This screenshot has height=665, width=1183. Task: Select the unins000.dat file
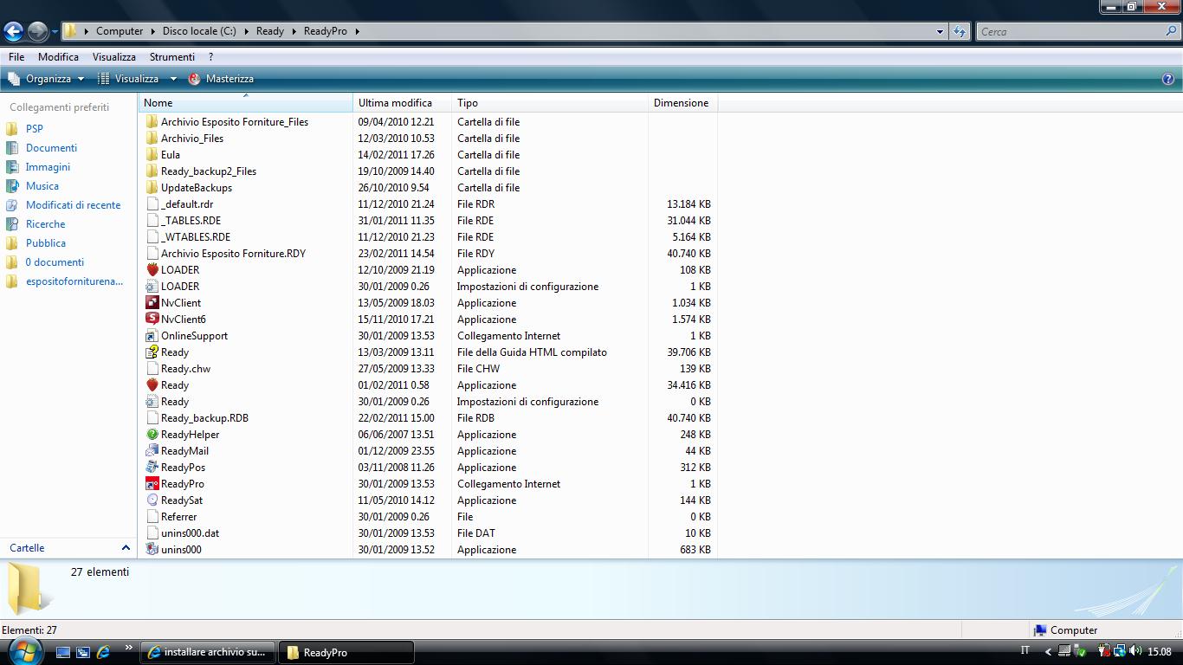[190, 533]
